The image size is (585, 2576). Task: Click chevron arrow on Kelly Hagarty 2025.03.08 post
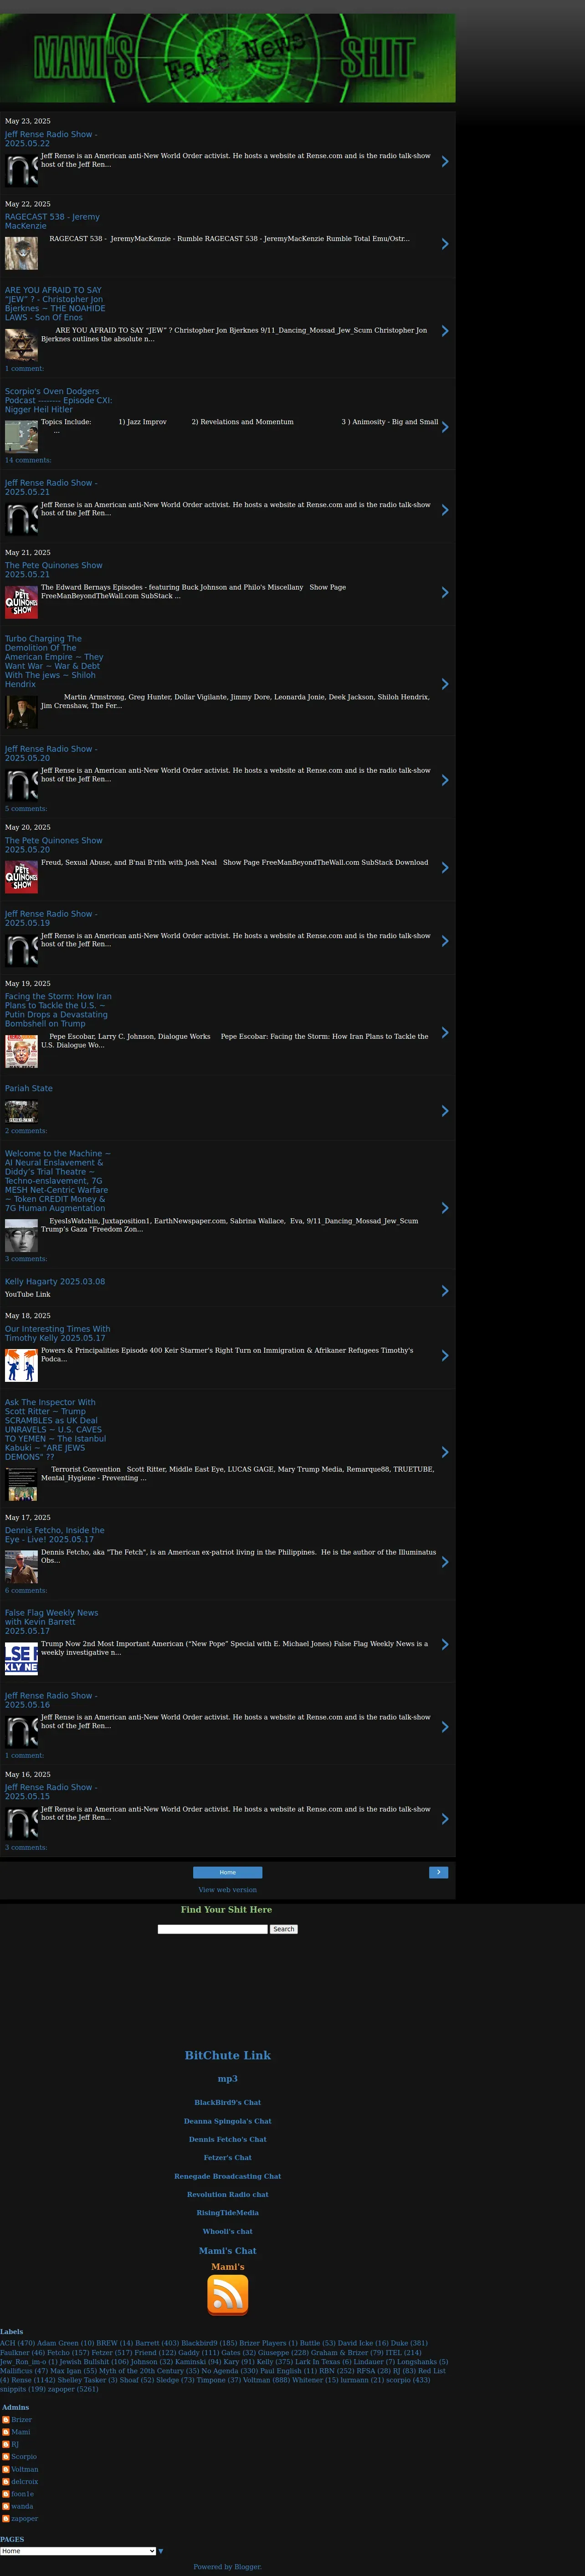445,1291
